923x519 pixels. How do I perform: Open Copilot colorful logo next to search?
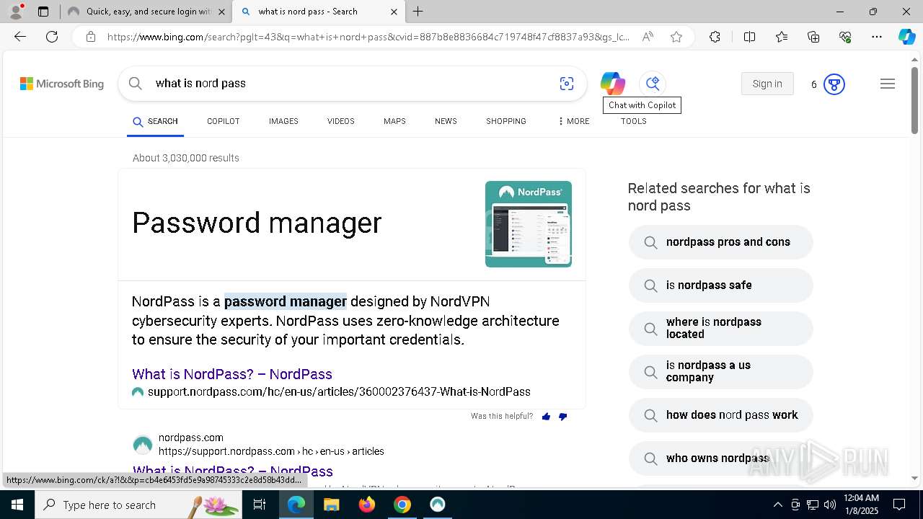pyautogui.click(x=613, y=84)
